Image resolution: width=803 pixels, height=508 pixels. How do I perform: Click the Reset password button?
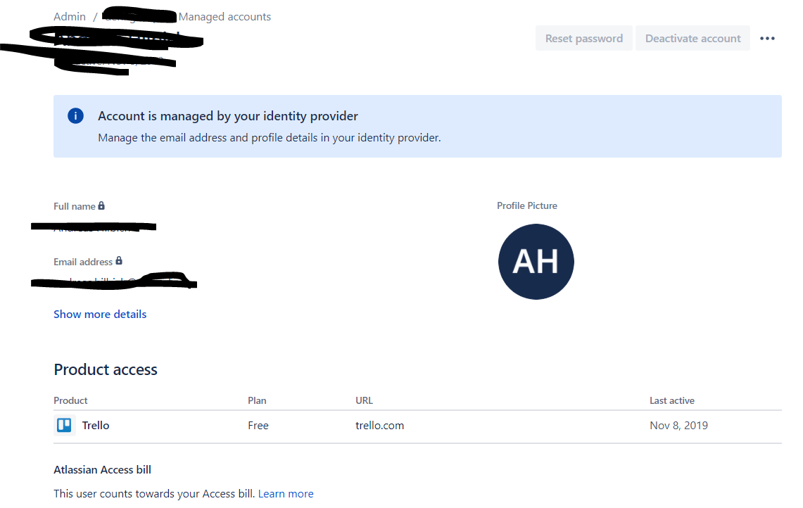pyautogui.click(x=584, y=39)
